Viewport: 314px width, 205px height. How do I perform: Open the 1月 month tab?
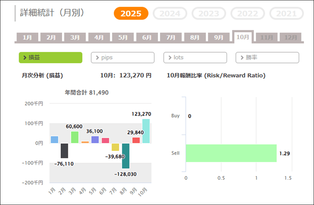pyautogui.click(x=27, y=38)
